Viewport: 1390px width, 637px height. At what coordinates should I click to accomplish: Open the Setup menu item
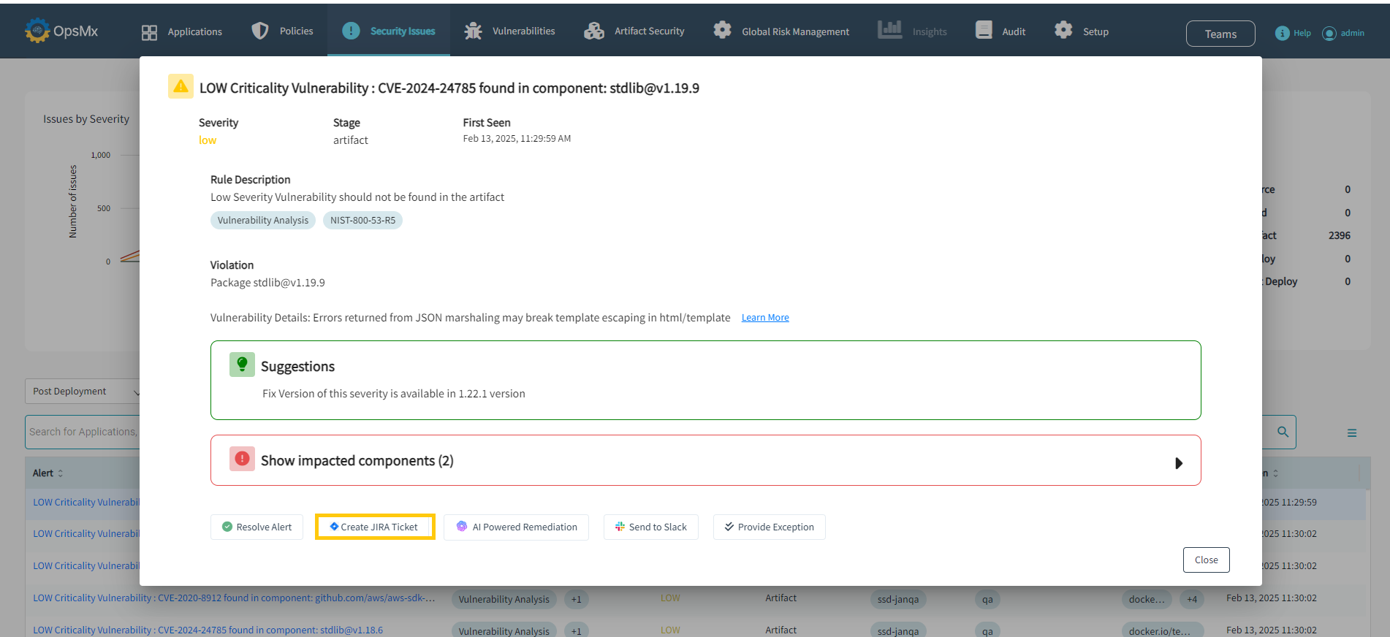(1082, 31)
